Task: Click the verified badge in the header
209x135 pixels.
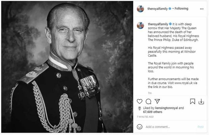Action: [x=170, y=8]
